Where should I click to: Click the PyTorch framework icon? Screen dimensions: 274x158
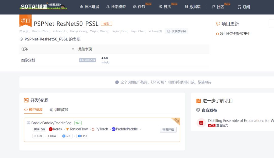(x=93, y=129)
